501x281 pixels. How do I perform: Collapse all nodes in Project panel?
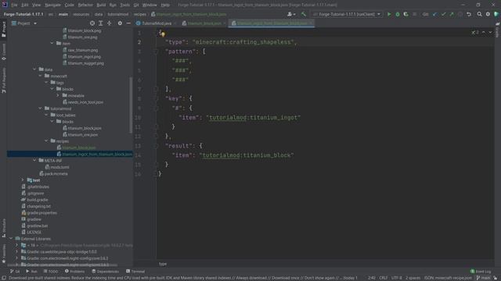pos(110,23)
